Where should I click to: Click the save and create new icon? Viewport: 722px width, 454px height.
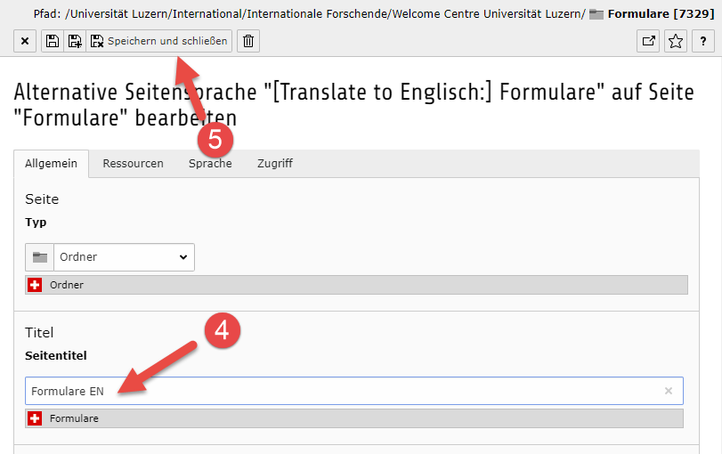pos(75,41)
